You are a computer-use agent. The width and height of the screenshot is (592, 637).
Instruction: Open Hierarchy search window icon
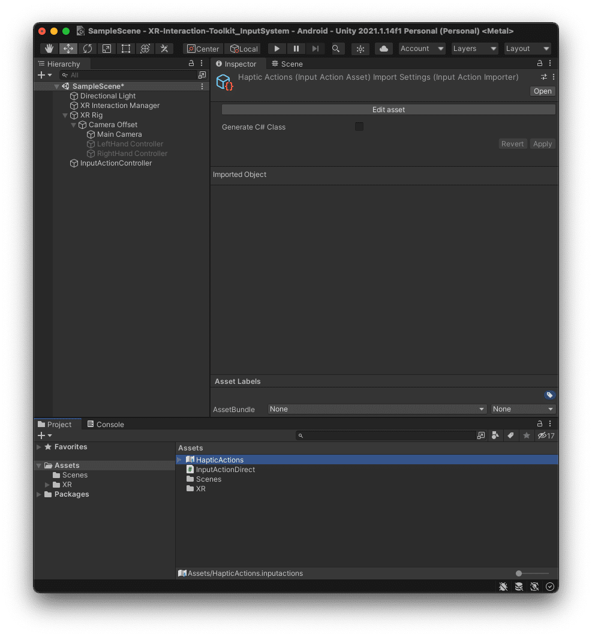(x=202, y=75)
